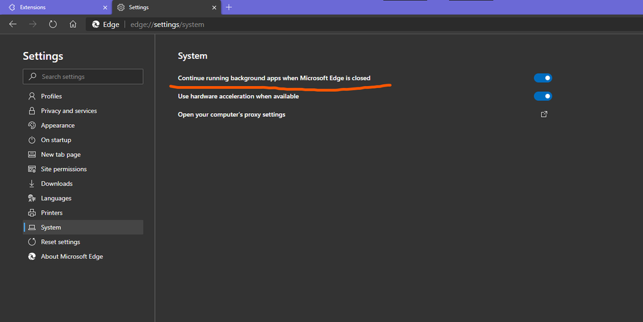Close the Settings tab
Screen dimensions: 643x322
[x=214, y=7]
